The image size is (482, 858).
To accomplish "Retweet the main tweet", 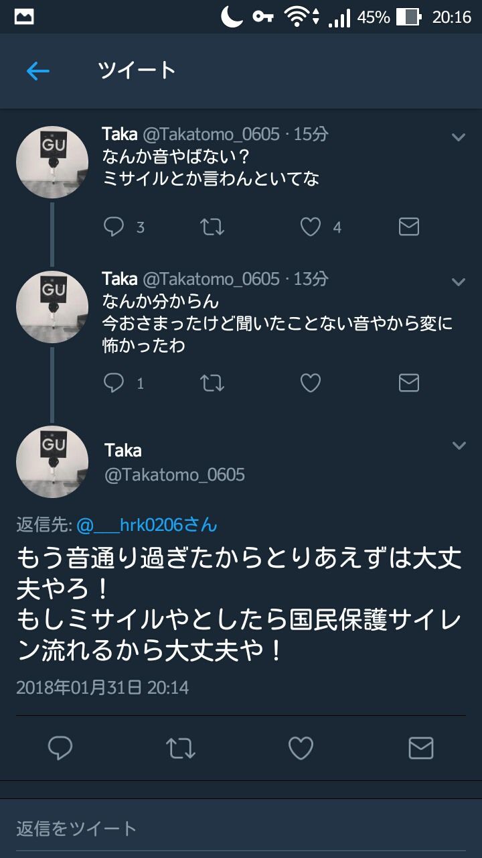I will pyautogui.click(x=180, y=748).
